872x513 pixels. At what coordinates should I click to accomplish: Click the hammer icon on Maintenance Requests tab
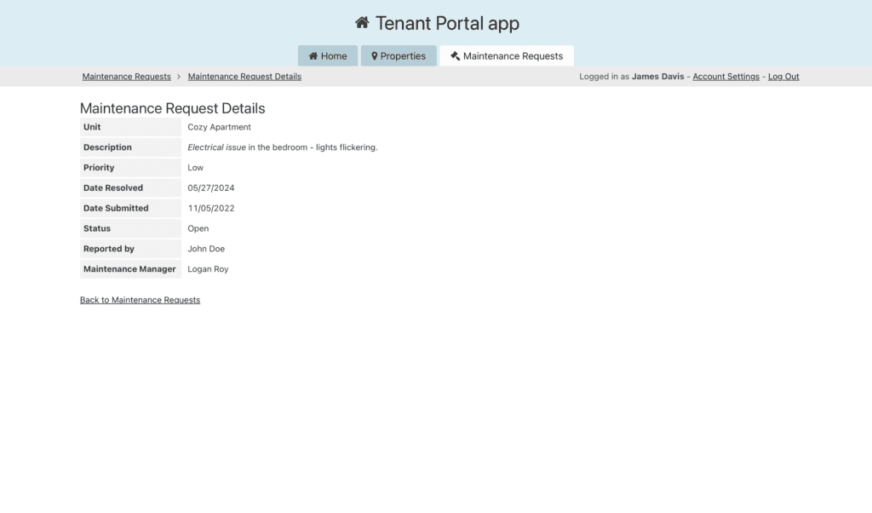[x=455, y=56]
